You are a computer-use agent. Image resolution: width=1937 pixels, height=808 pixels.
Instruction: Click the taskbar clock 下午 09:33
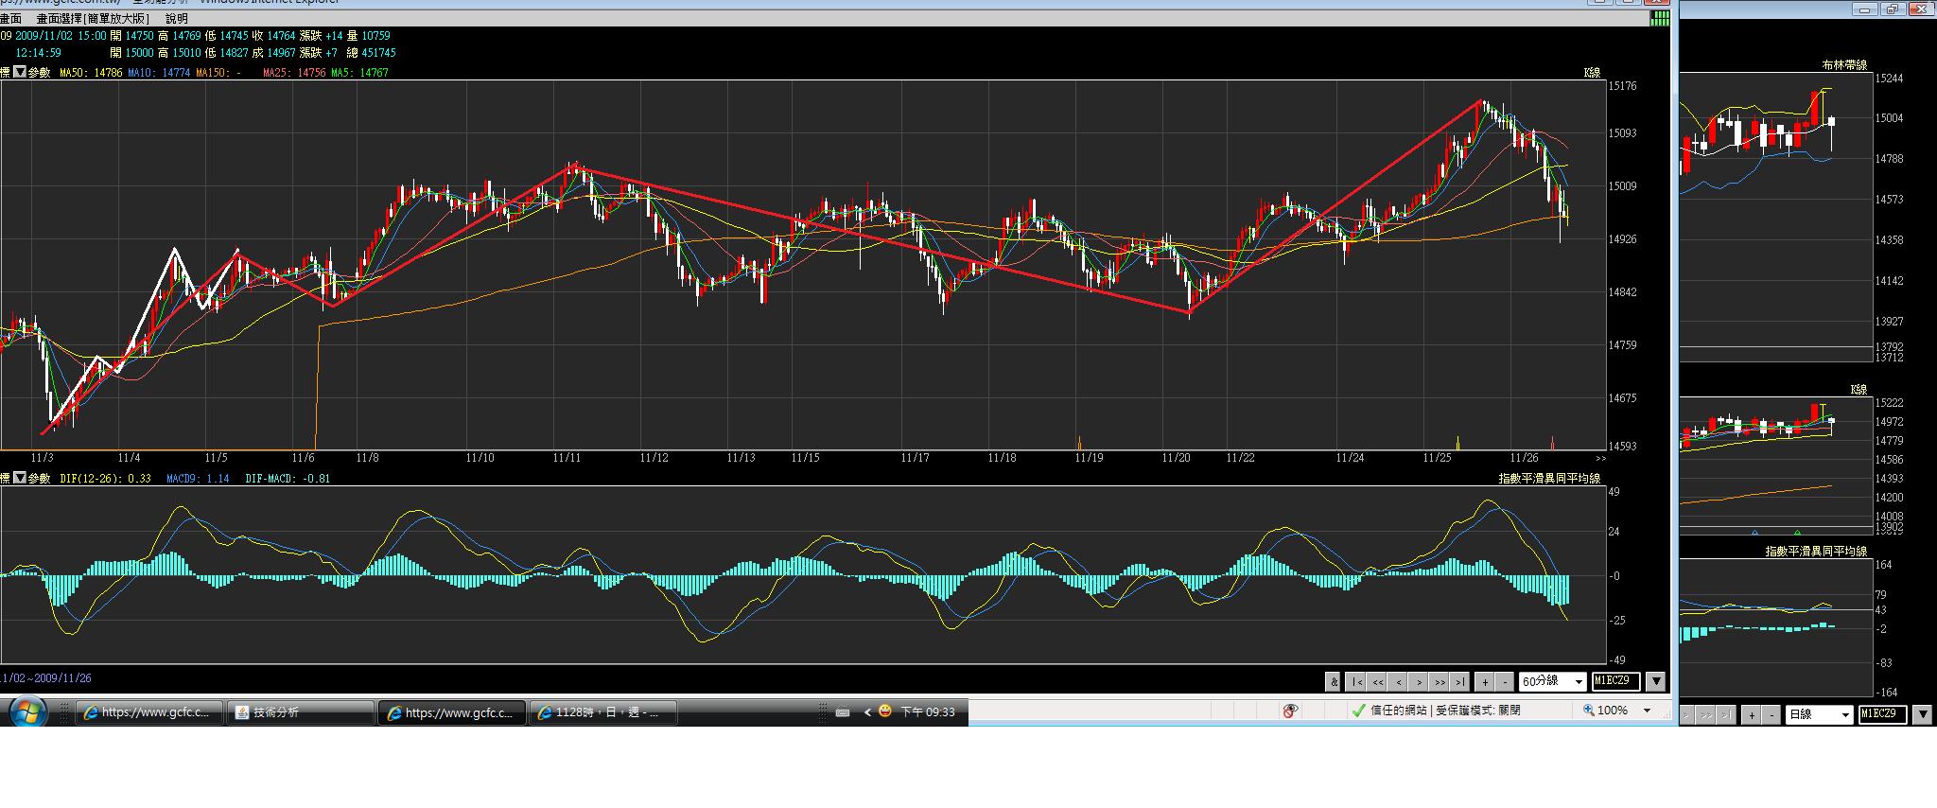tap(927, 711)
